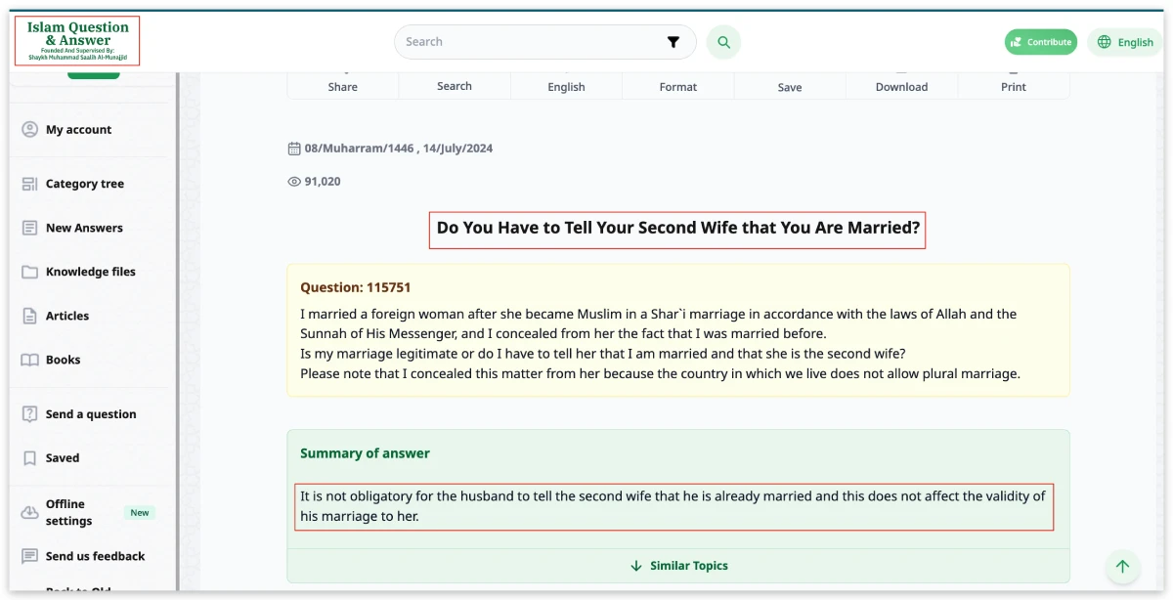Open Category tree from sidebar

(x=84, y=184)
